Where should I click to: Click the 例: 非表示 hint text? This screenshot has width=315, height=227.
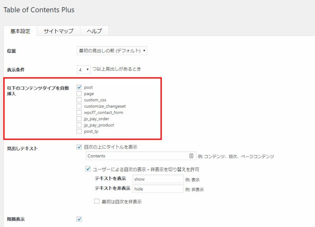click(194, 189)
